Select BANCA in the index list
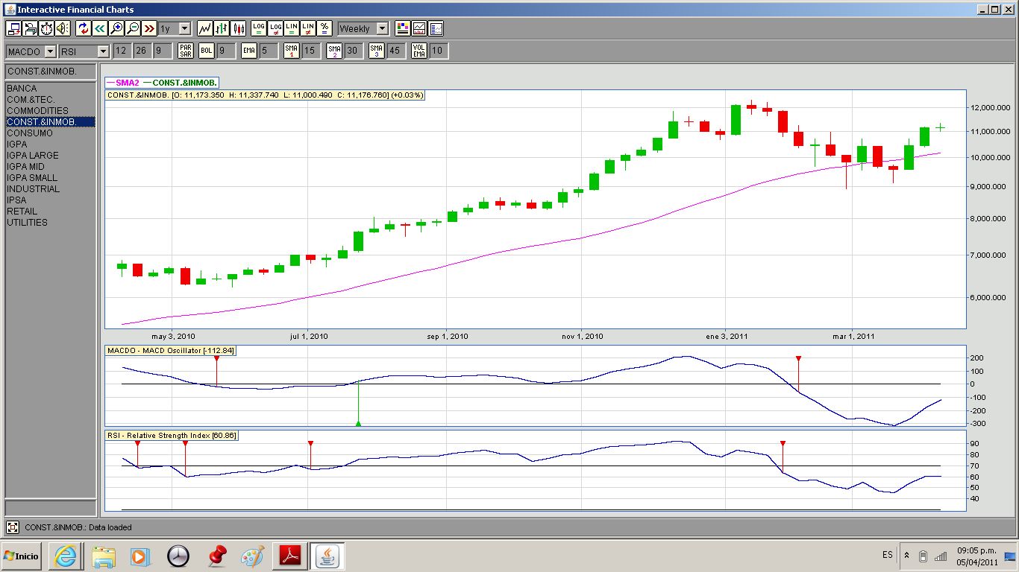The width and height of the screenshot is (1019, 572). click(22, 89)
